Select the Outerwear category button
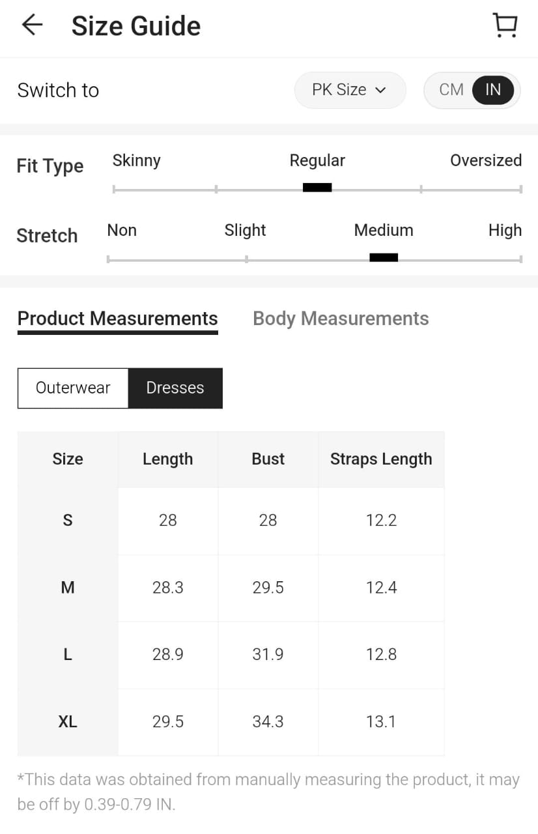This screenshot has height=834, width=538. (73, 388)
